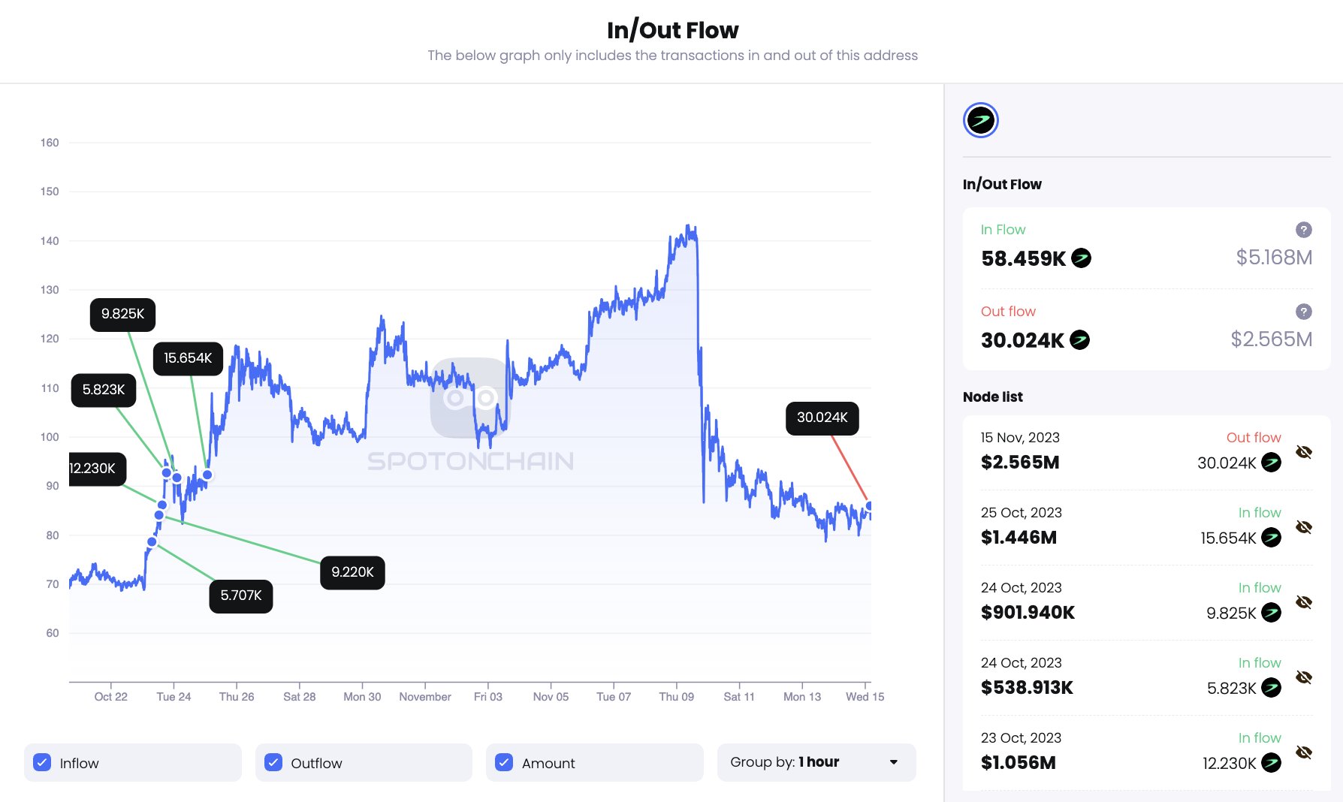
Task: Toggle visibility of the $901.940K inflow node
Action: click(1303, 602)
